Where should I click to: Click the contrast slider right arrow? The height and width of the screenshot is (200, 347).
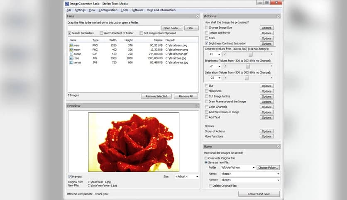point(271,54)
